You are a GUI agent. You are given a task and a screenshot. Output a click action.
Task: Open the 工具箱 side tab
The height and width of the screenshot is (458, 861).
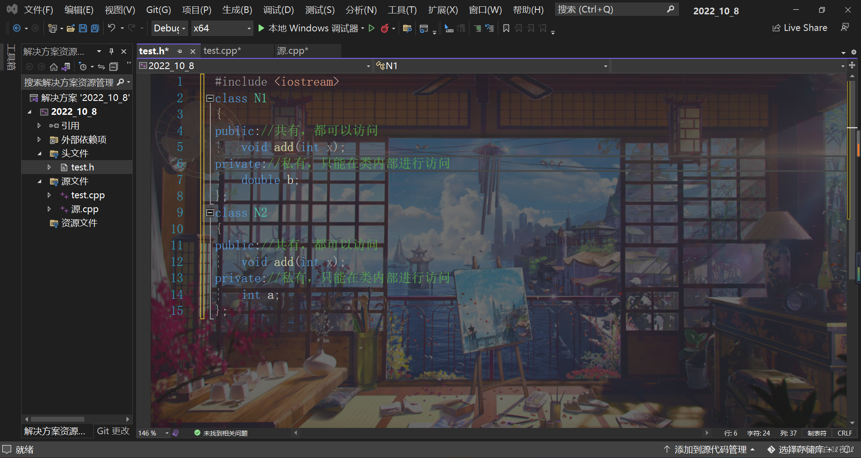(11, 57)
